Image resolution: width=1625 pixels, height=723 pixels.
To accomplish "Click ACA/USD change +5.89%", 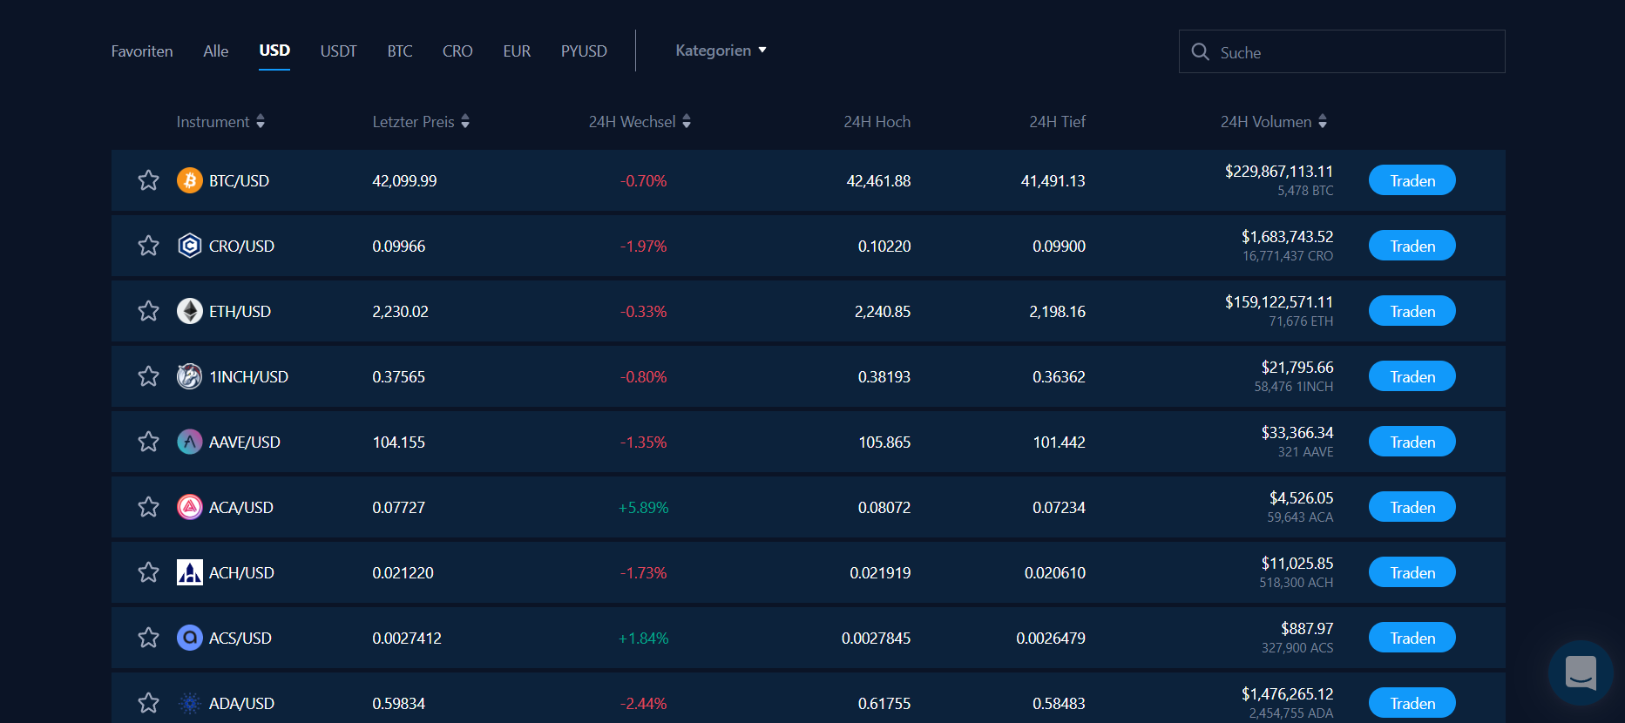I will click(644, 507).
